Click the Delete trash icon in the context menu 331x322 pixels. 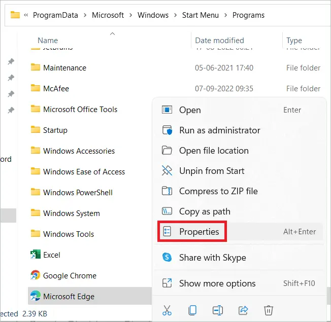coord(269,310)
